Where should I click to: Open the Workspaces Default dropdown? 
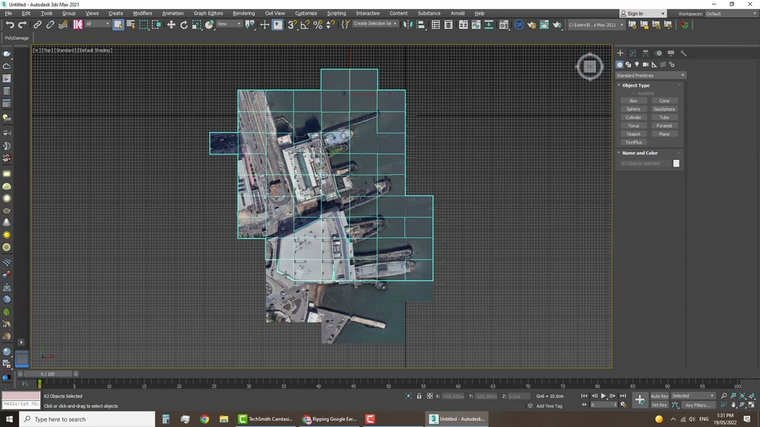[x=733, y=14]
